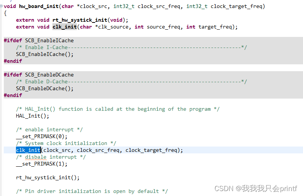Click the SCB_EnableDCache(); call
Image resolution: width=303 pixels, height=196 pixels.
pos(44,88)
